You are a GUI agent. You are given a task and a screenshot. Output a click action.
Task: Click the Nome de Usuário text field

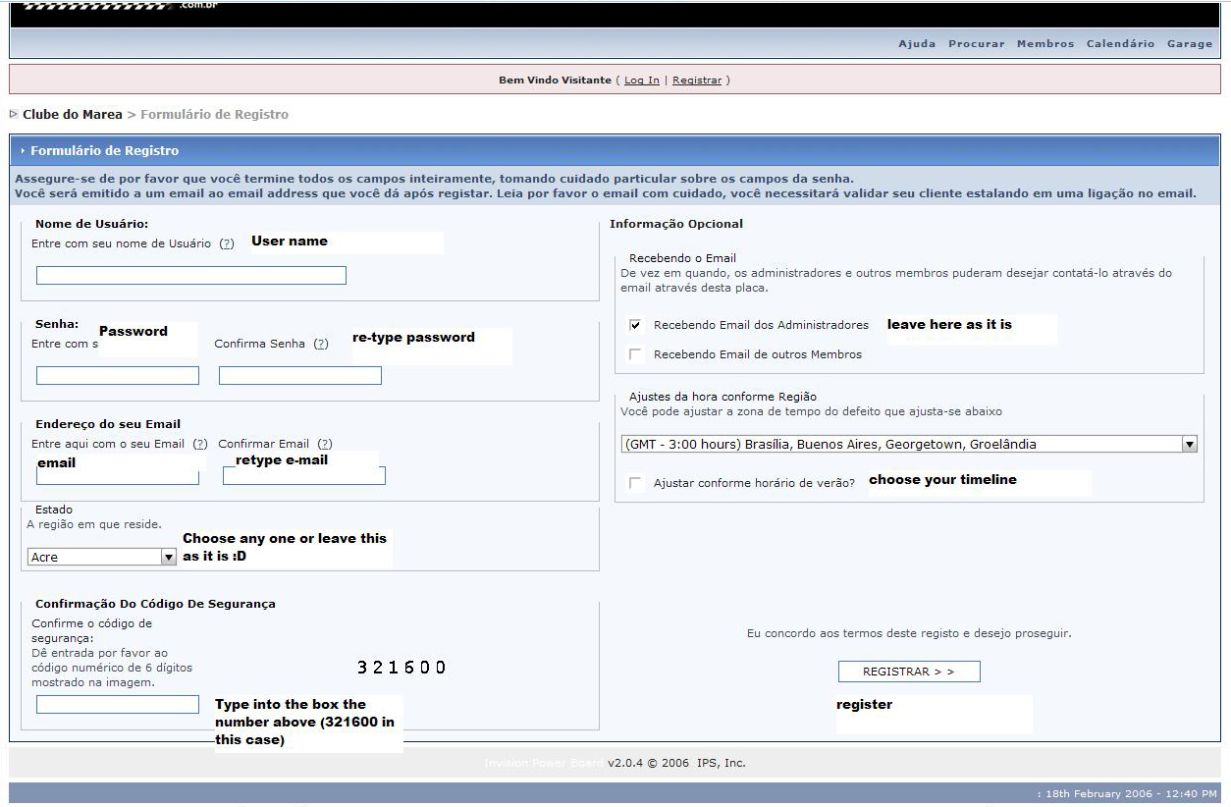[190, 275]
